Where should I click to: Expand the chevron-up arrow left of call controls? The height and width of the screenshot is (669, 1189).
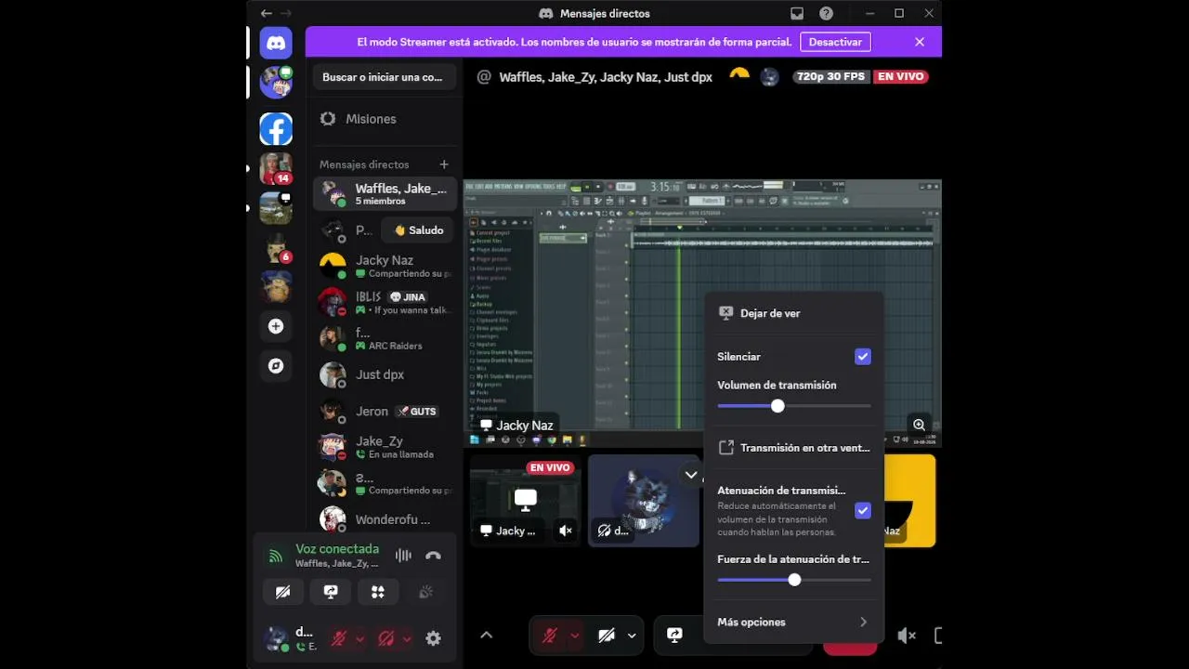click(x=486, y=636)
